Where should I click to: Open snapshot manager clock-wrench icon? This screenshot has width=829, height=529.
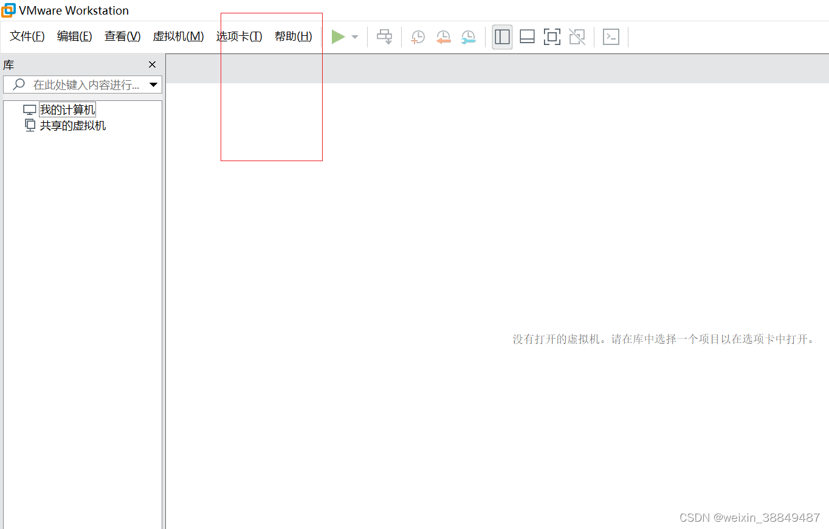468,37
